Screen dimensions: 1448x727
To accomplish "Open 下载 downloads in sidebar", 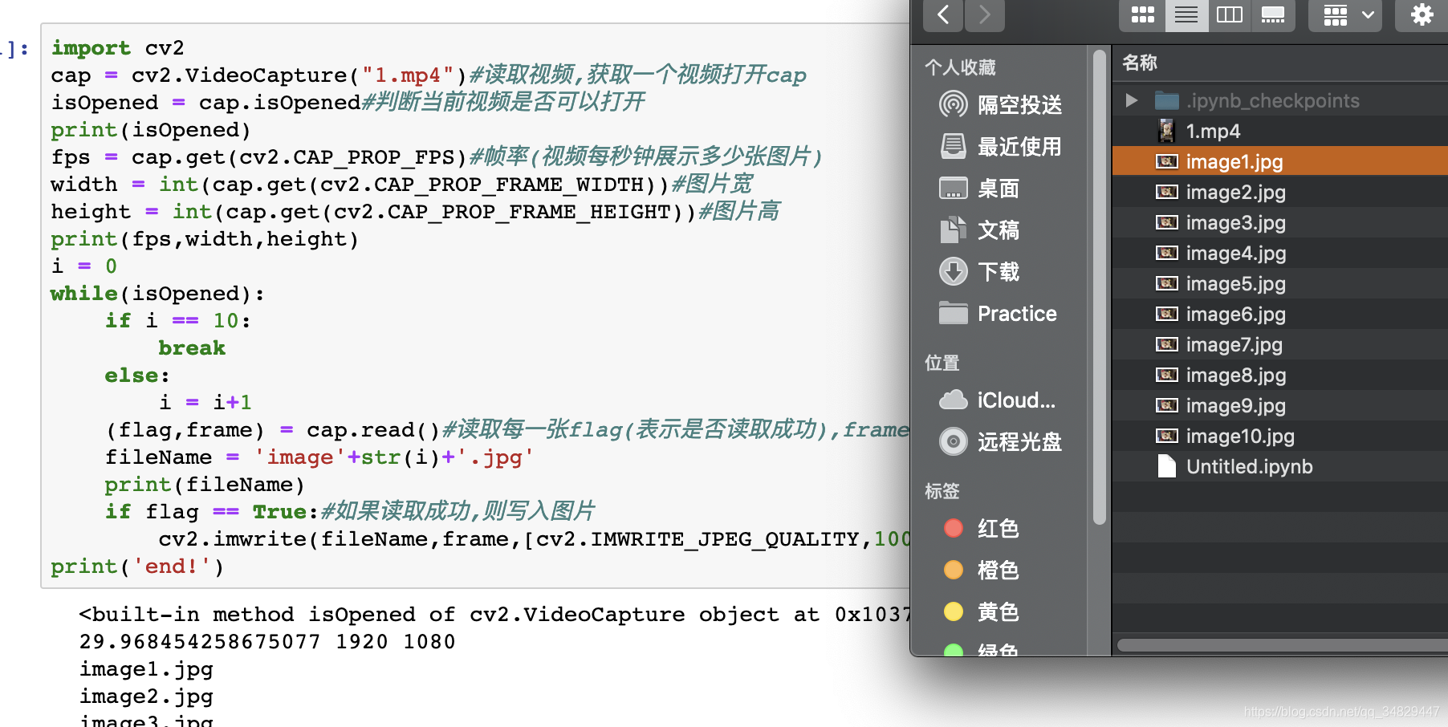I will point(979,272).
